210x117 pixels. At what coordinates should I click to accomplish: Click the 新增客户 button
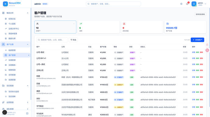click(x=198, y=40)
